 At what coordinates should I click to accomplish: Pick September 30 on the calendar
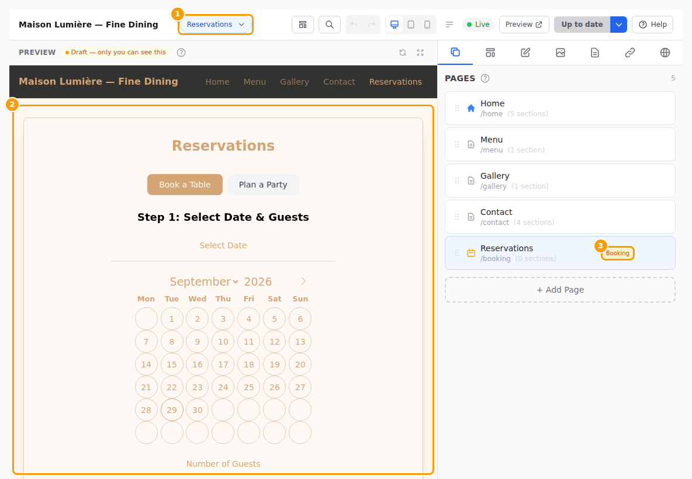198,410
